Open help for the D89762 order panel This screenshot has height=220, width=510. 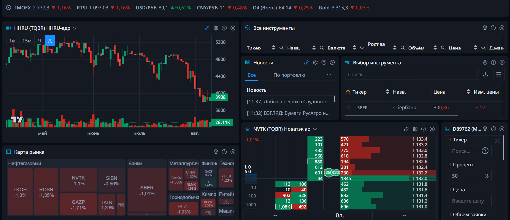494,129
